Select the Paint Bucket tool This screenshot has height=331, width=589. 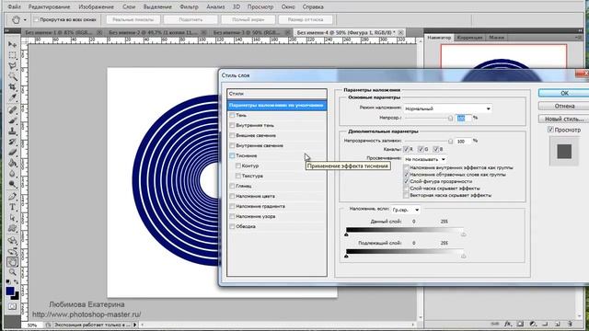(12, 164)
